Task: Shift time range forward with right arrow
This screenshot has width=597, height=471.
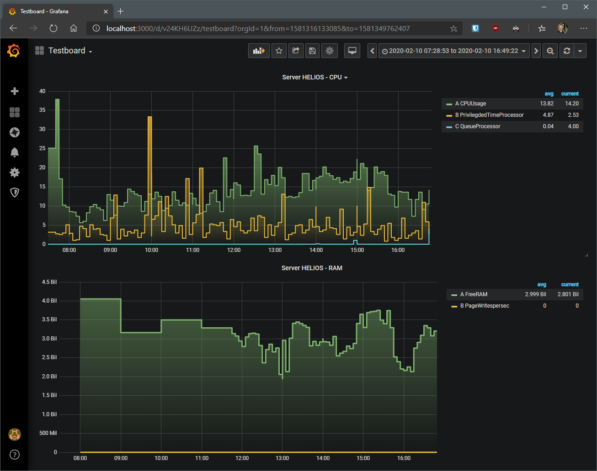Action: [536, 51]
